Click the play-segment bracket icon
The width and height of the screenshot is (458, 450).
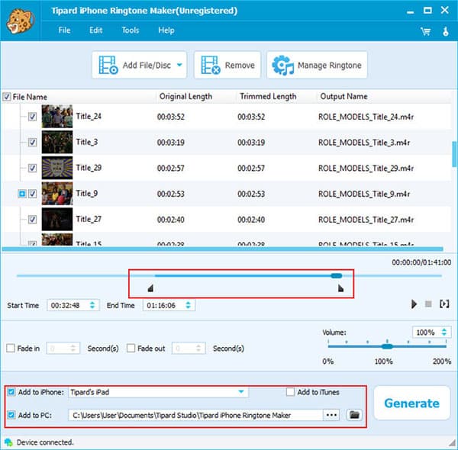click(x=444, y=304)
